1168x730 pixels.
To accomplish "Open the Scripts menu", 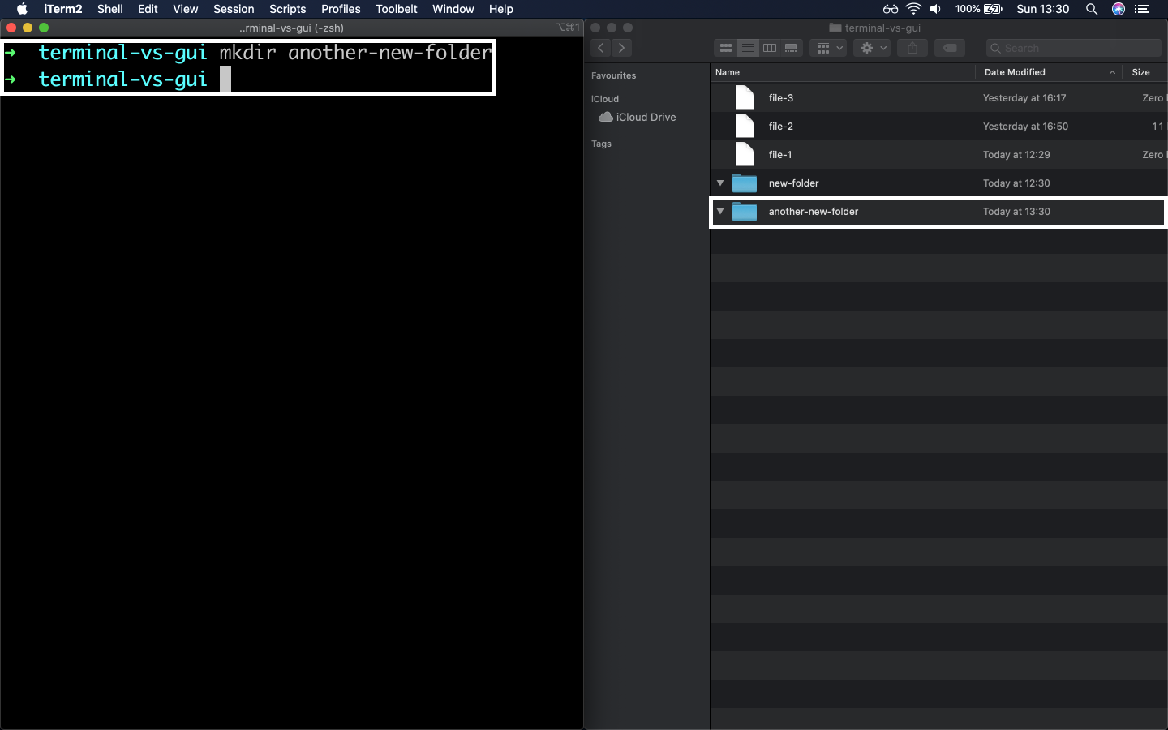I will pyautogui.click(x=287, y=9).
